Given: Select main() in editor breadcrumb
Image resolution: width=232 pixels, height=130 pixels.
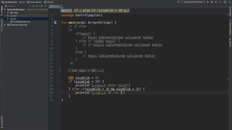Looking at the screenshot, I should point(66,10).
